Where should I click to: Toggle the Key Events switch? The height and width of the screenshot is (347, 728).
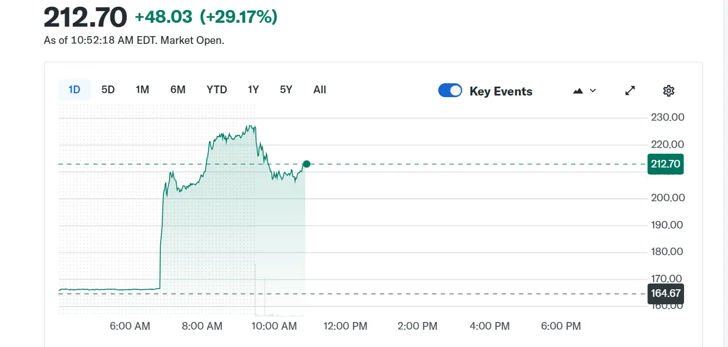450,91
